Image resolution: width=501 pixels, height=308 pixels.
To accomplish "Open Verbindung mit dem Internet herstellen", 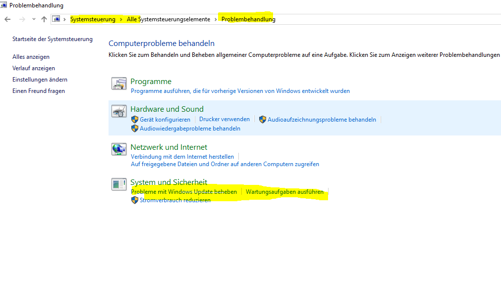I will pos(182,157).
